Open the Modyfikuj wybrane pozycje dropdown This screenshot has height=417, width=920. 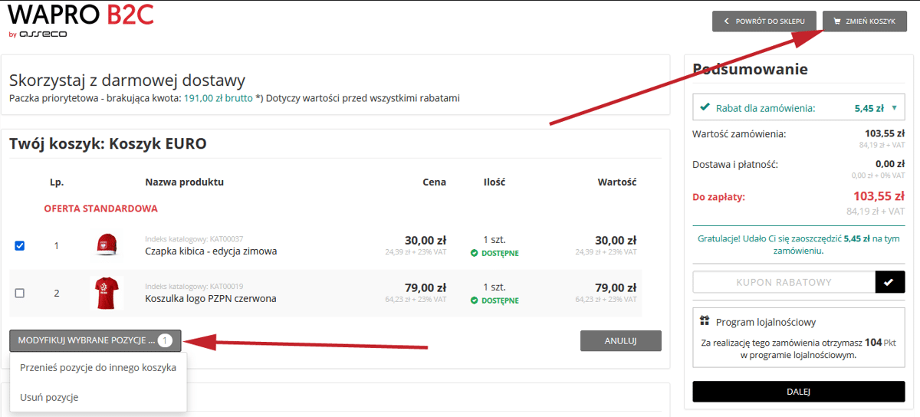tap(96, 340)
